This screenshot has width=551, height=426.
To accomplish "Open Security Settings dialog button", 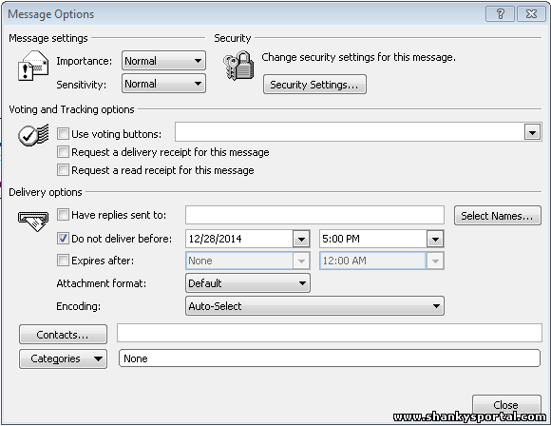I will pyautogui.click(x=314, y=85).
